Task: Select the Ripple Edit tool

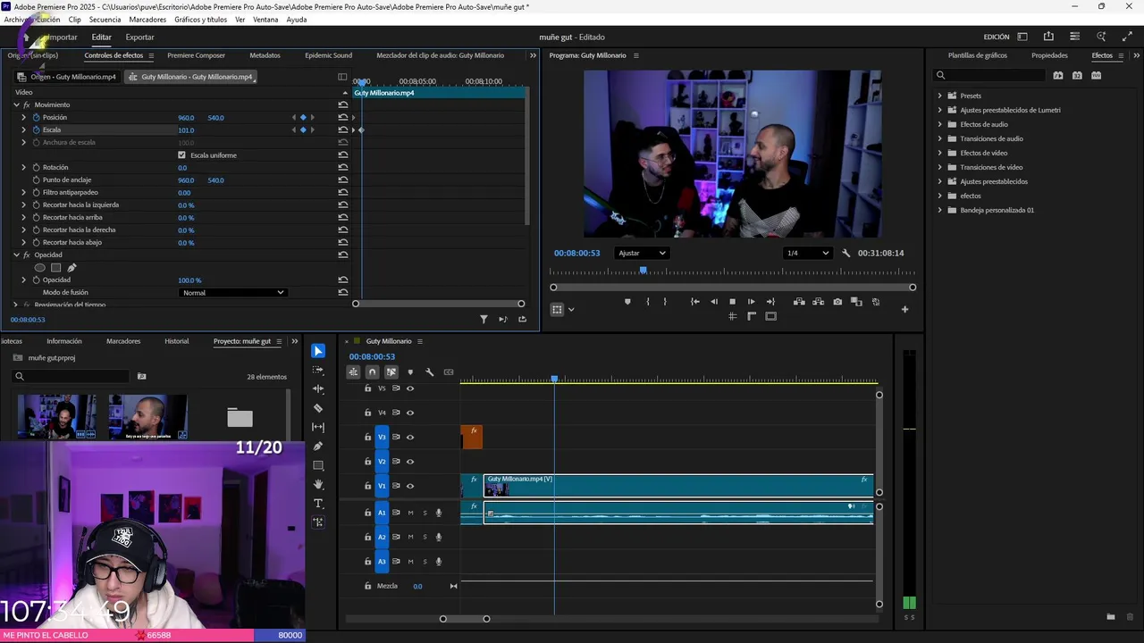Action: [x=318, y=389]
